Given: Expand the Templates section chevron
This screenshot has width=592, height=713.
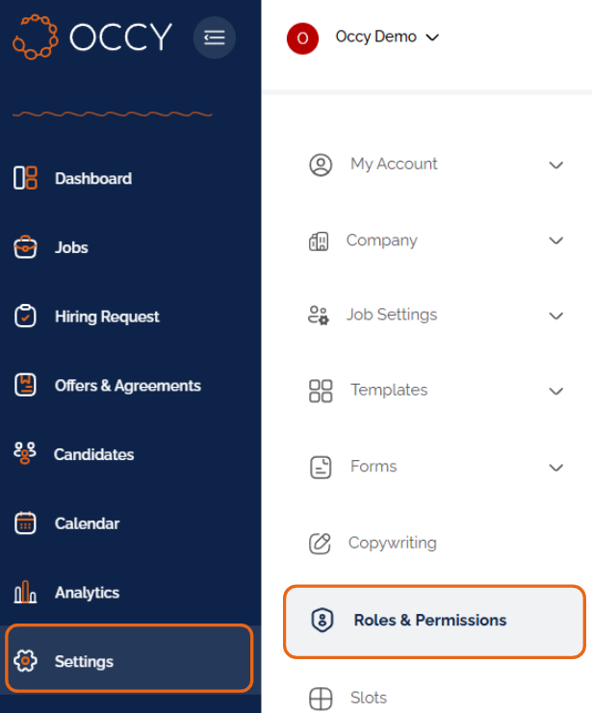Looking at the screenshot, I should [556, 392].
